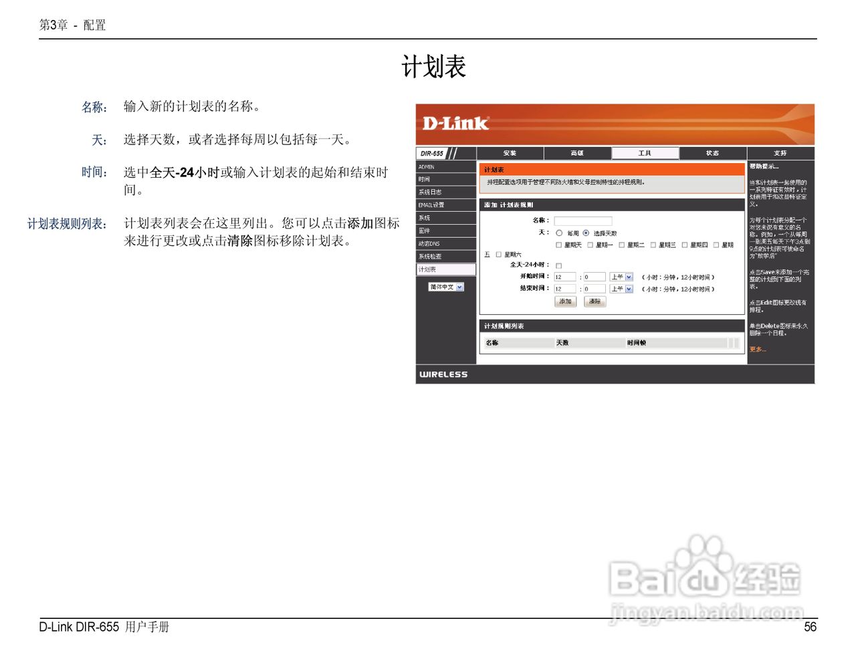Check the 星期天 checkbox
The height and width of the screenshot is (661, 856).
pos(559,245)
